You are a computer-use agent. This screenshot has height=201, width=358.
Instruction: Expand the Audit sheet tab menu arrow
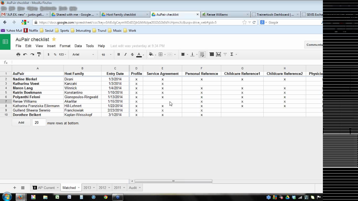click(x=140, y=188)
